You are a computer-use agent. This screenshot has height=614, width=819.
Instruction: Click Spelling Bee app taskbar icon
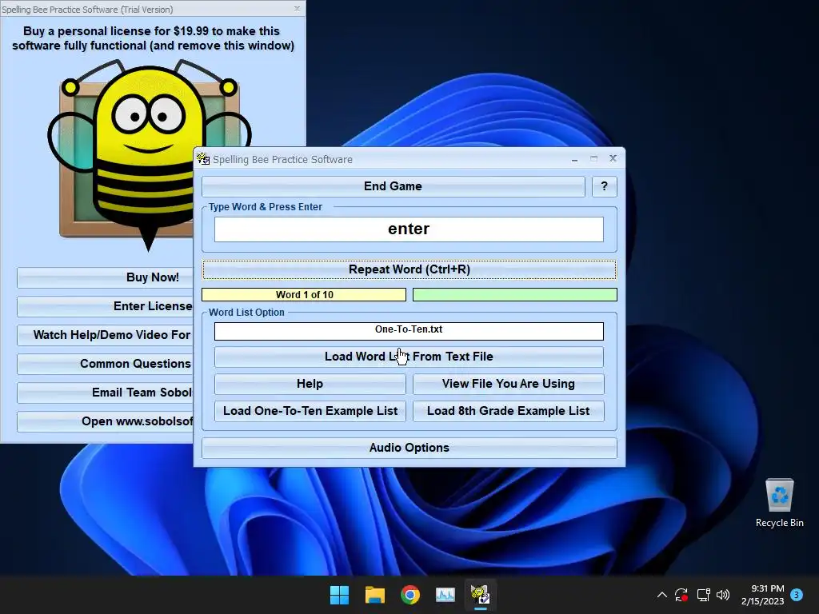[481, 595]
